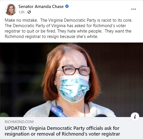Click the post line "Richmond registrar to resign because"
Viewport: 143px width, 139px height.
click(x=40, y=37)
